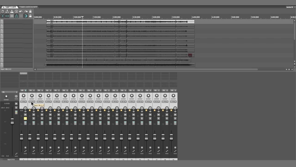Viewport: 296px width, 167px height.
Task: Toggle envelope points move with items icon
Action: [x=17, y=16]
